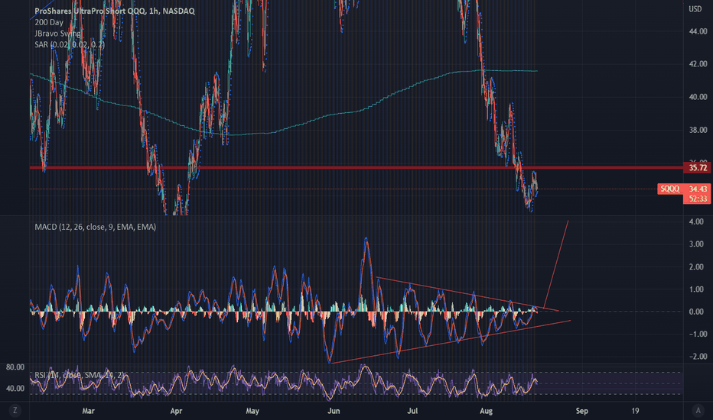Click the Z timezone button at bottom left
The image size is (713, 420).
(x=15, y=411)
